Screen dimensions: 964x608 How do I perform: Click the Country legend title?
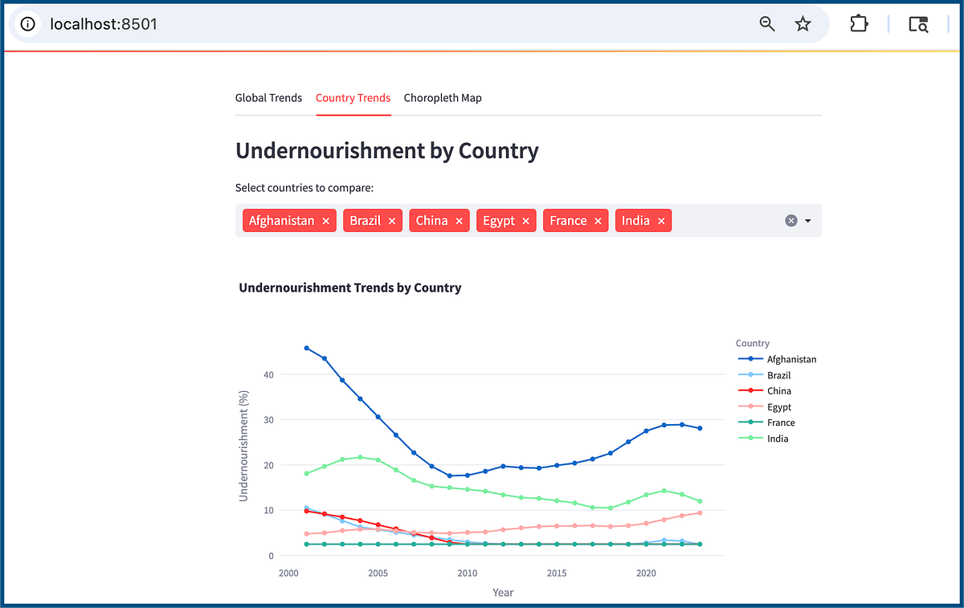click(753, 343)
